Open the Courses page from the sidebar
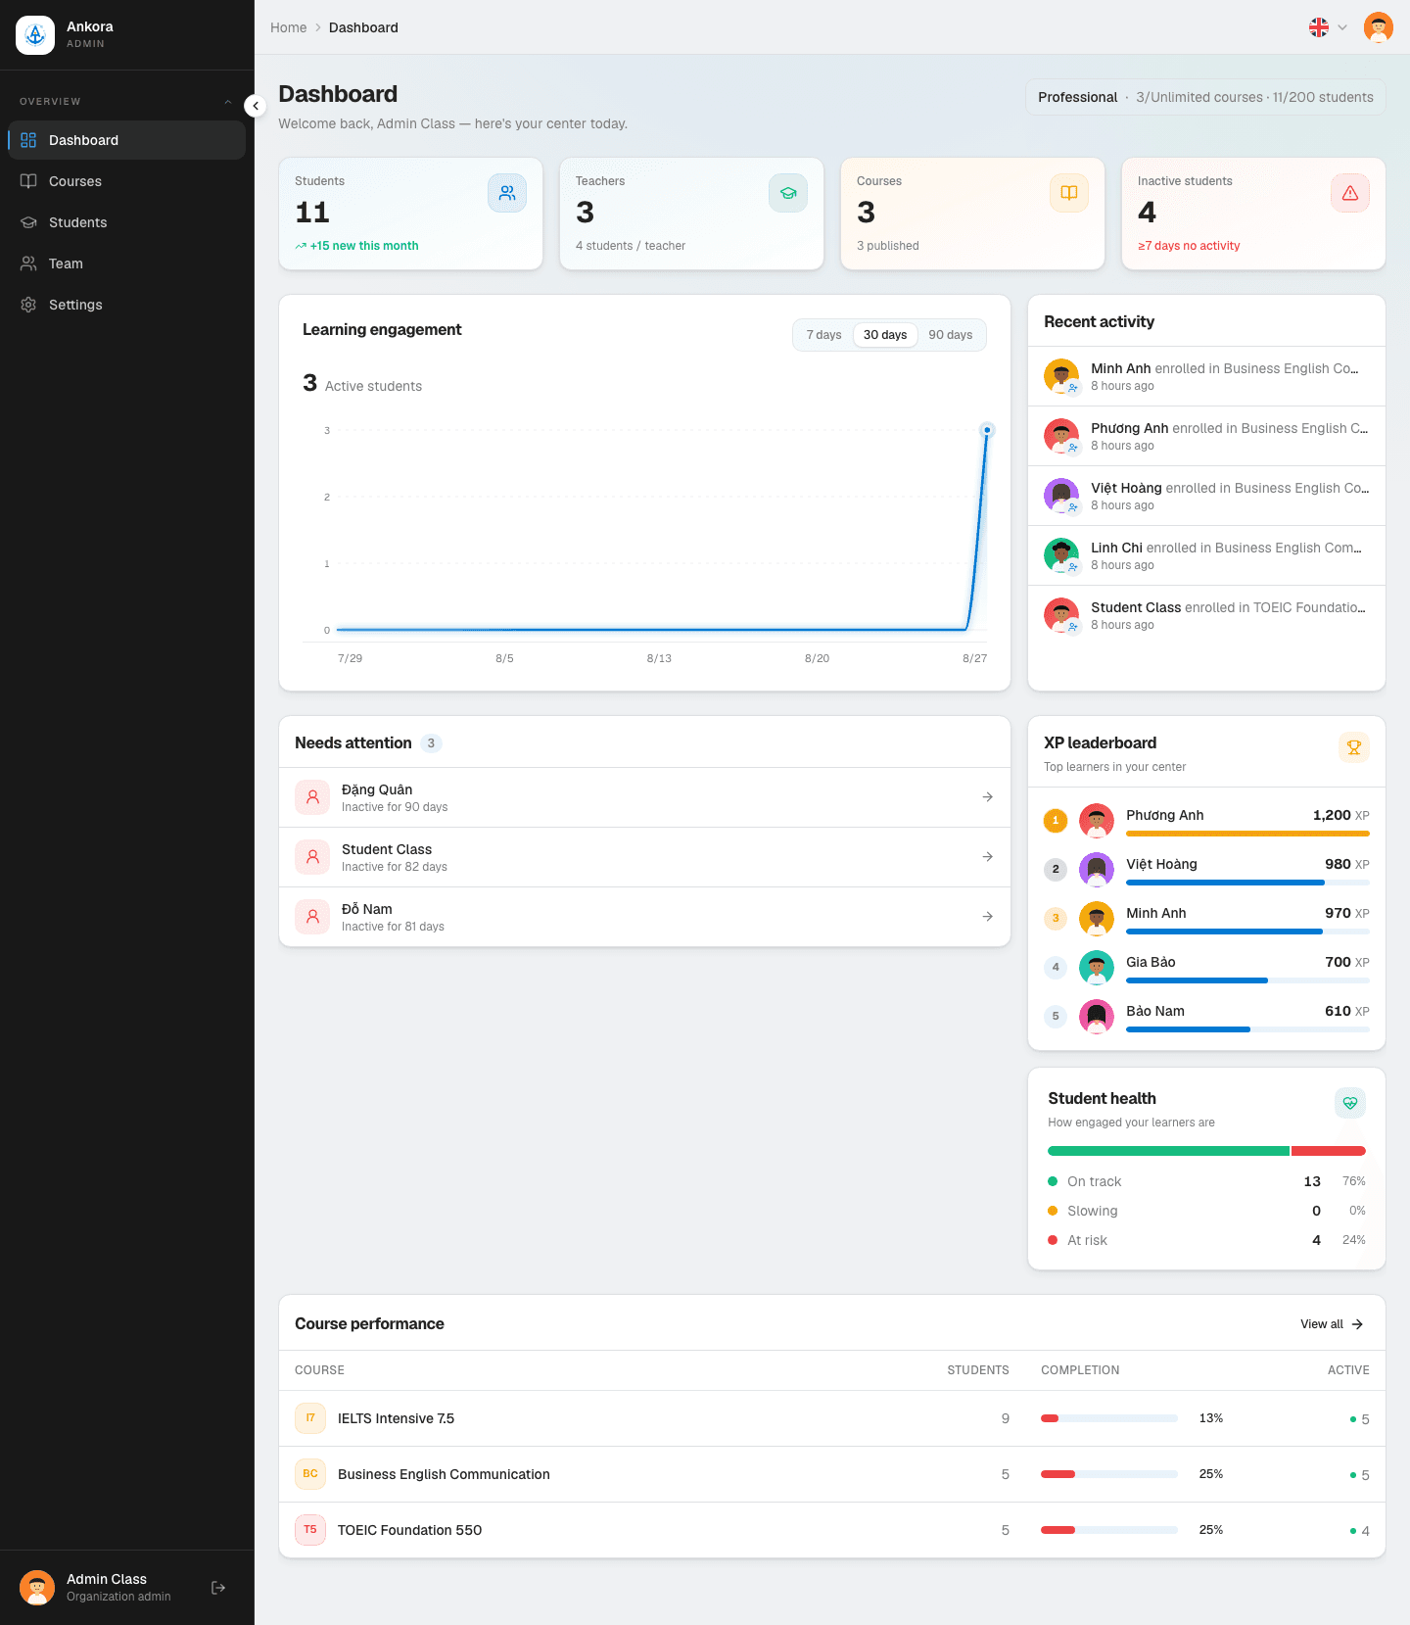The image size is (1410, 1625). [127, 181]
